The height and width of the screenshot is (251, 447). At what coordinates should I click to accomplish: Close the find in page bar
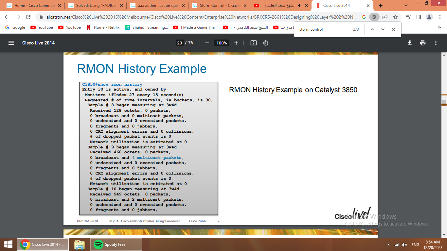pos(393,29)
